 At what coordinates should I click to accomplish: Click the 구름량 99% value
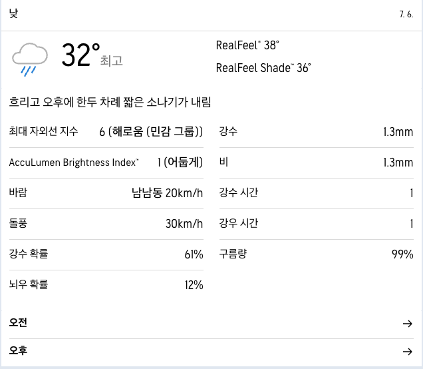pyautogui.click(x=402, y=254)
